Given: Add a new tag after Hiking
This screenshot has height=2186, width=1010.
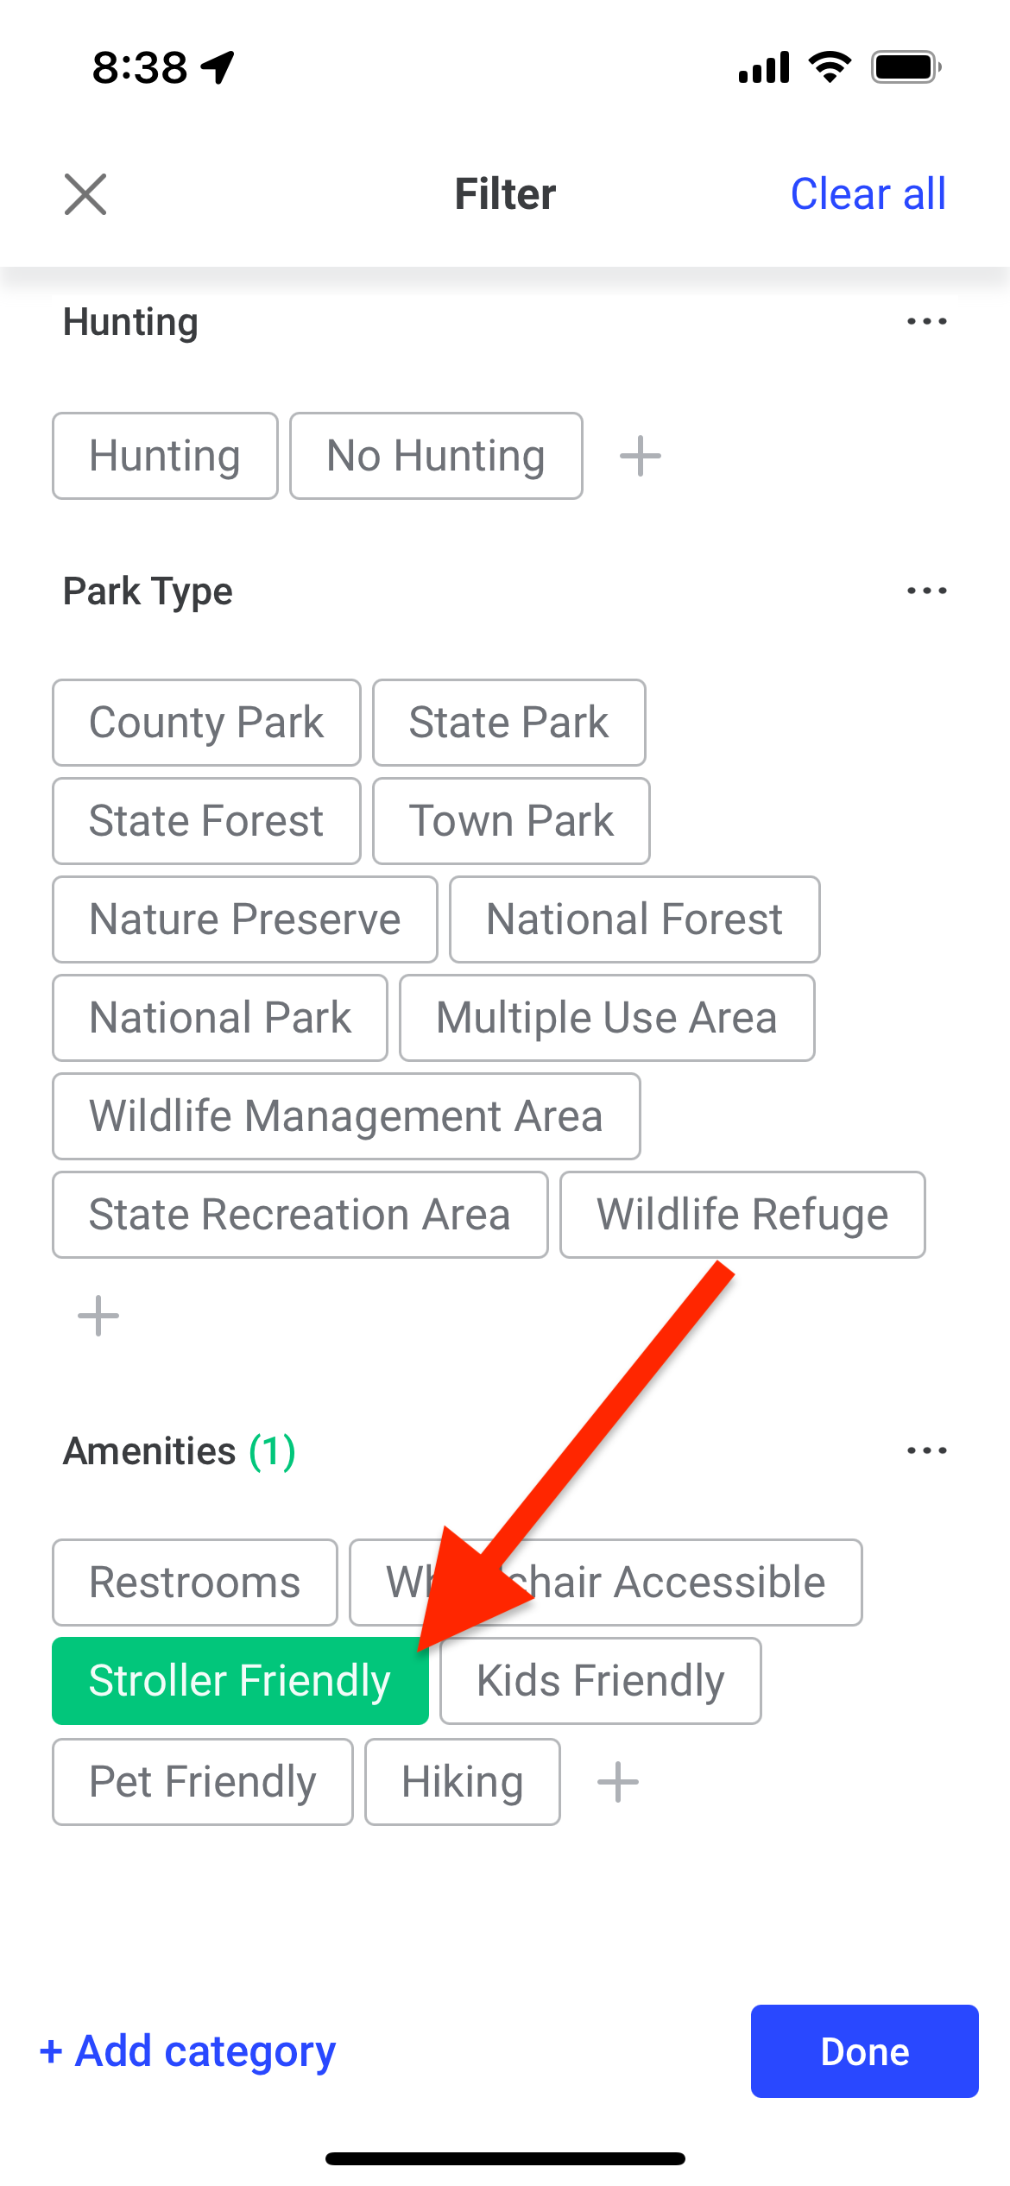Looking at the screenshot, I should tap(618, 1782).
